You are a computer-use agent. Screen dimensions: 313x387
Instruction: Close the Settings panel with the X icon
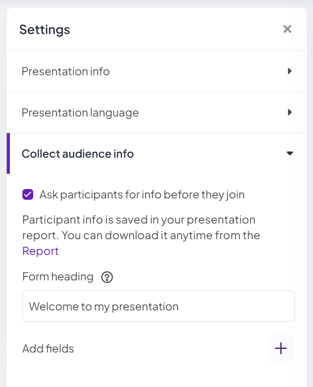pos(287,29)
